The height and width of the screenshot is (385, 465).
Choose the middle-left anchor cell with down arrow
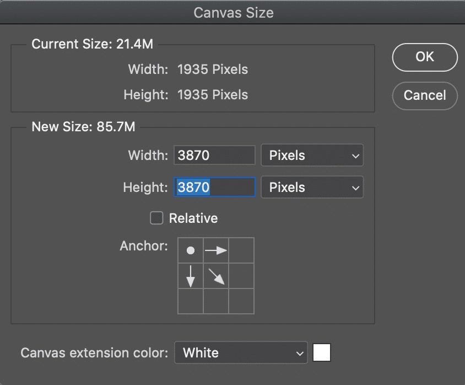coord(191,276)
